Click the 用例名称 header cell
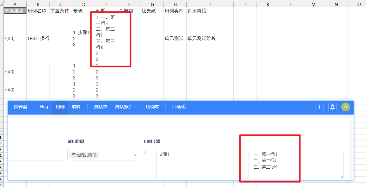366x187 pixels. tap(38, 11)
